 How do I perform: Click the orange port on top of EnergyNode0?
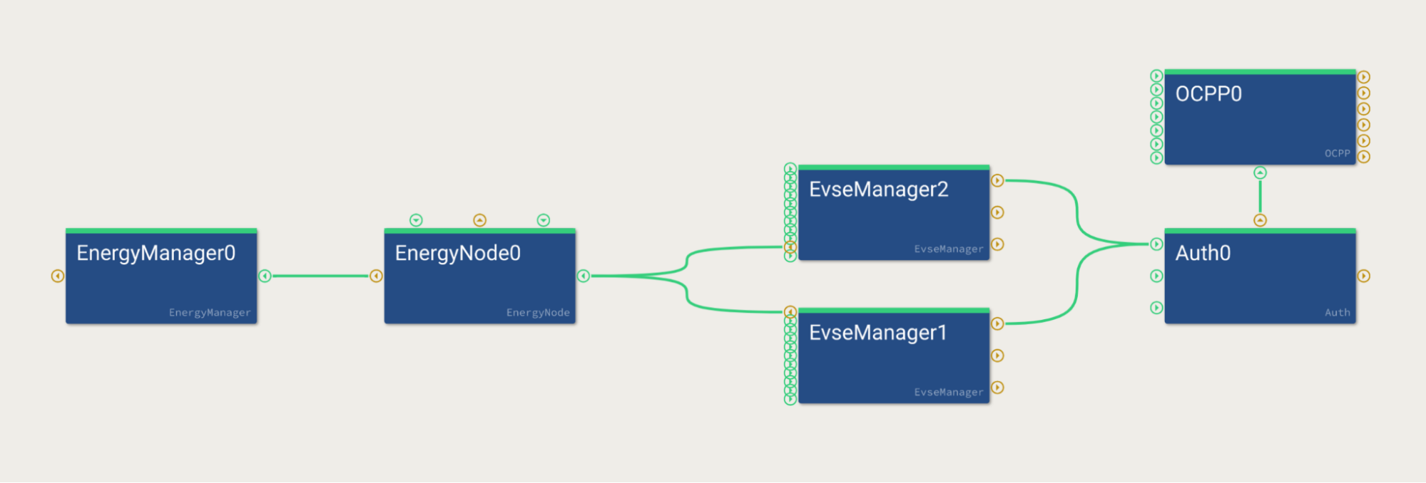(x=480, y=220)
